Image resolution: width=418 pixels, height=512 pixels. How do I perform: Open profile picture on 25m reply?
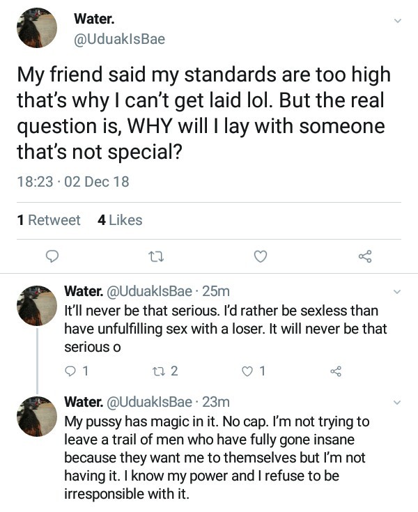coord(37,305)
